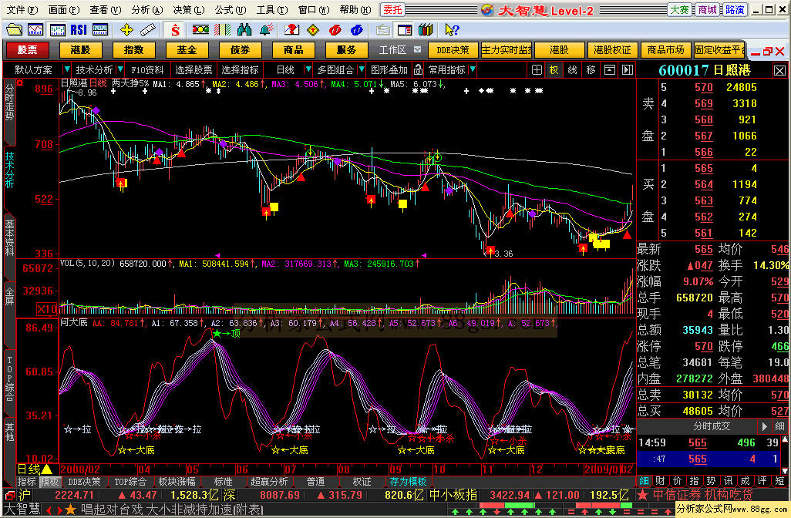Open the 工作区 dropdown arrow

point(417,49)
